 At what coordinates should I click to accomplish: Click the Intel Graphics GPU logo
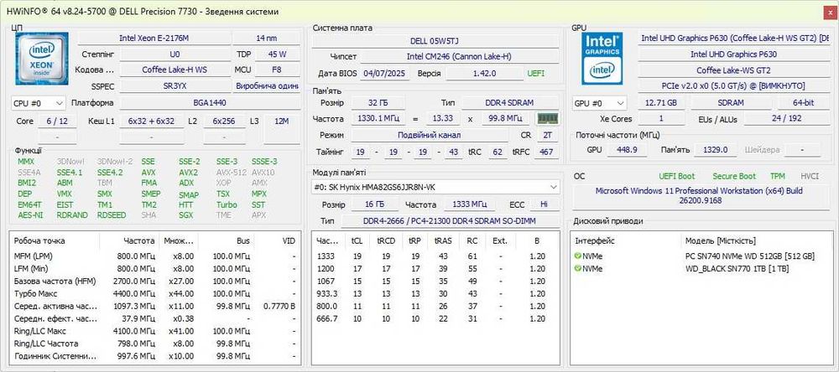point(602,59)
